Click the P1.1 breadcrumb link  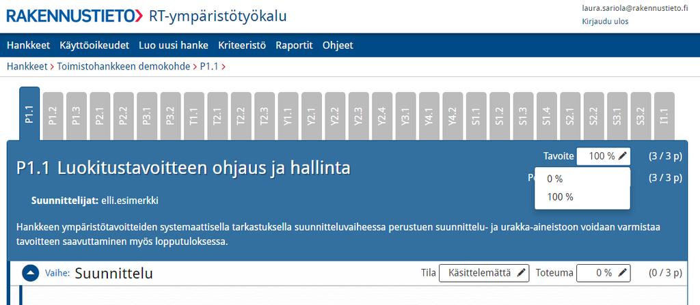(x=209, y=67)
